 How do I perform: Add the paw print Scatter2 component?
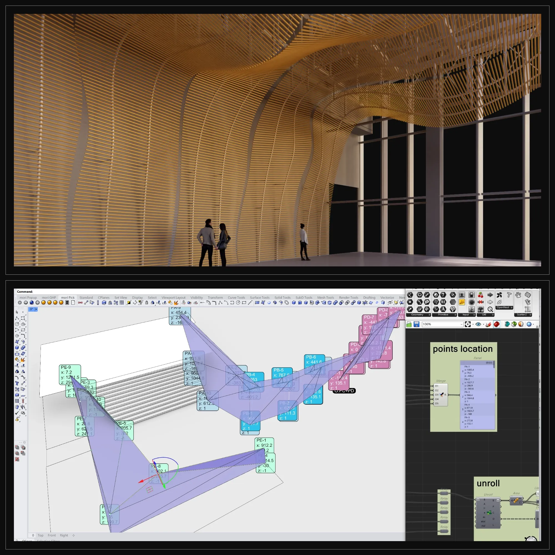click(518, 295)
